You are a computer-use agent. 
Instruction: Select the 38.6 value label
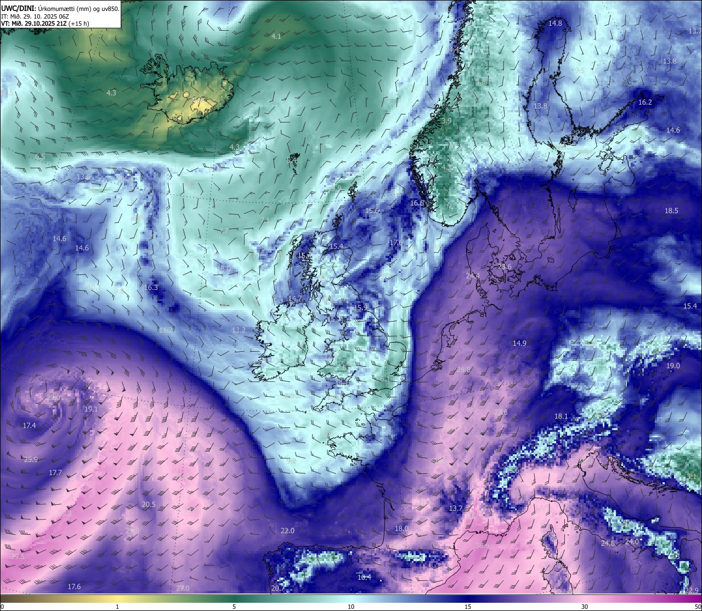482,546
